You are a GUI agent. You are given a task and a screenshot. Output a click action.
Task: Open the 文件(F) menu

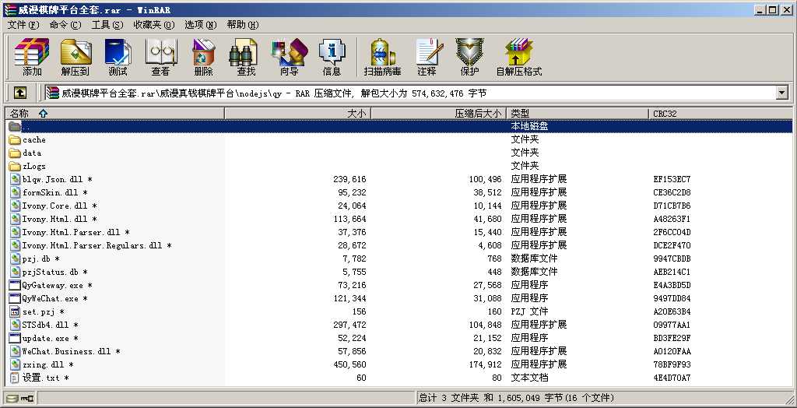(23, 25)
